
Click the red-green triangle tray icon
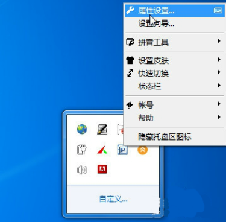coord(102,150)
